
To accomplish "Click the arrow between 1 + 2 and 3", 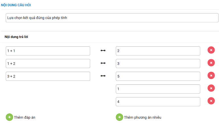I will coord(103,63).
